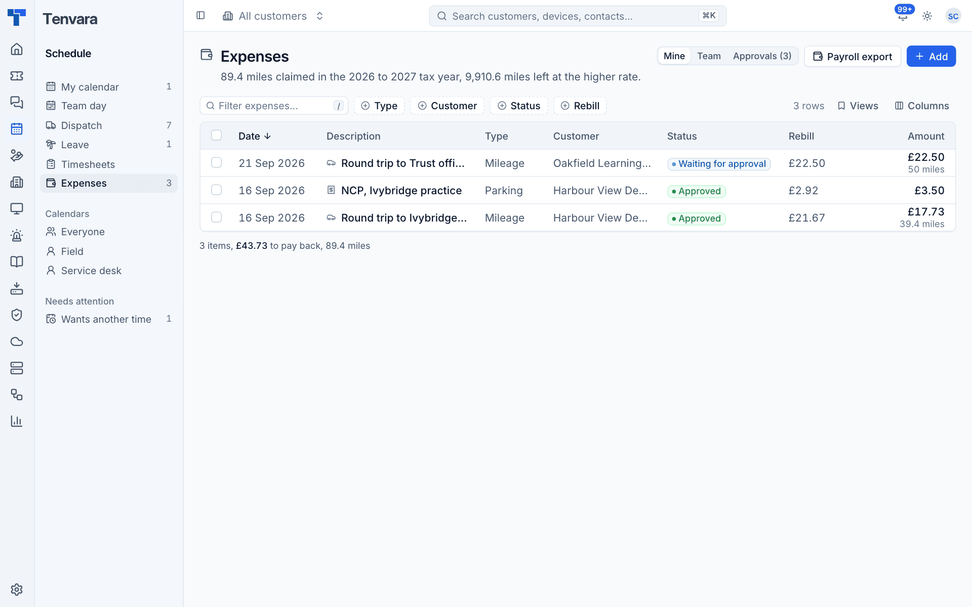Focus the Filter expenses input
Viewport: 972px width, 607px height.
pyautogui.click(x=274, y=106)
